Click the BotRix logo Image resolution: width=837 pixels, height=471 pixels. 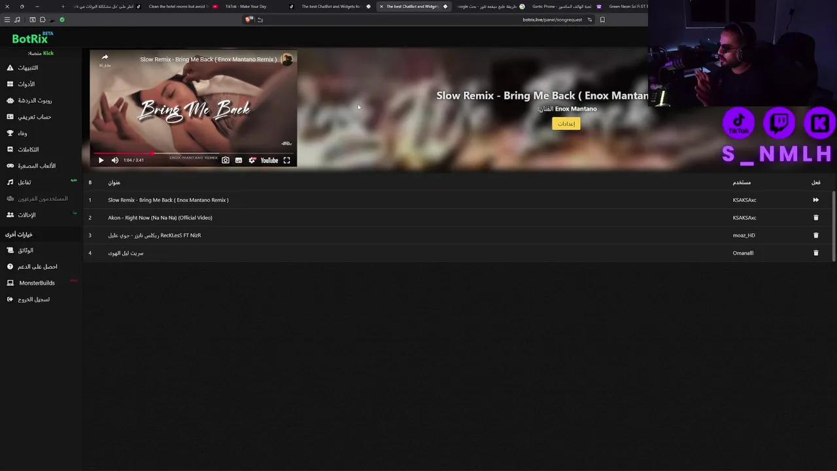pos(33,38)
